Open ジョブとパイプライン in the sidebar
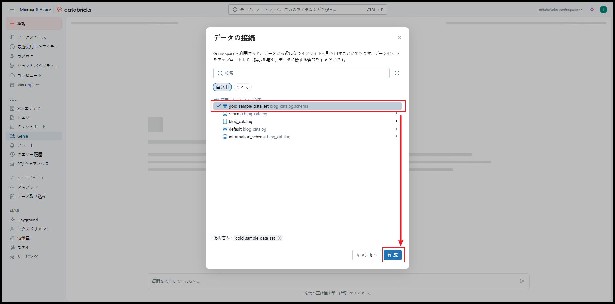Viewport: 615px width, 304px height. pyautogui.click(x=34, y=66)
